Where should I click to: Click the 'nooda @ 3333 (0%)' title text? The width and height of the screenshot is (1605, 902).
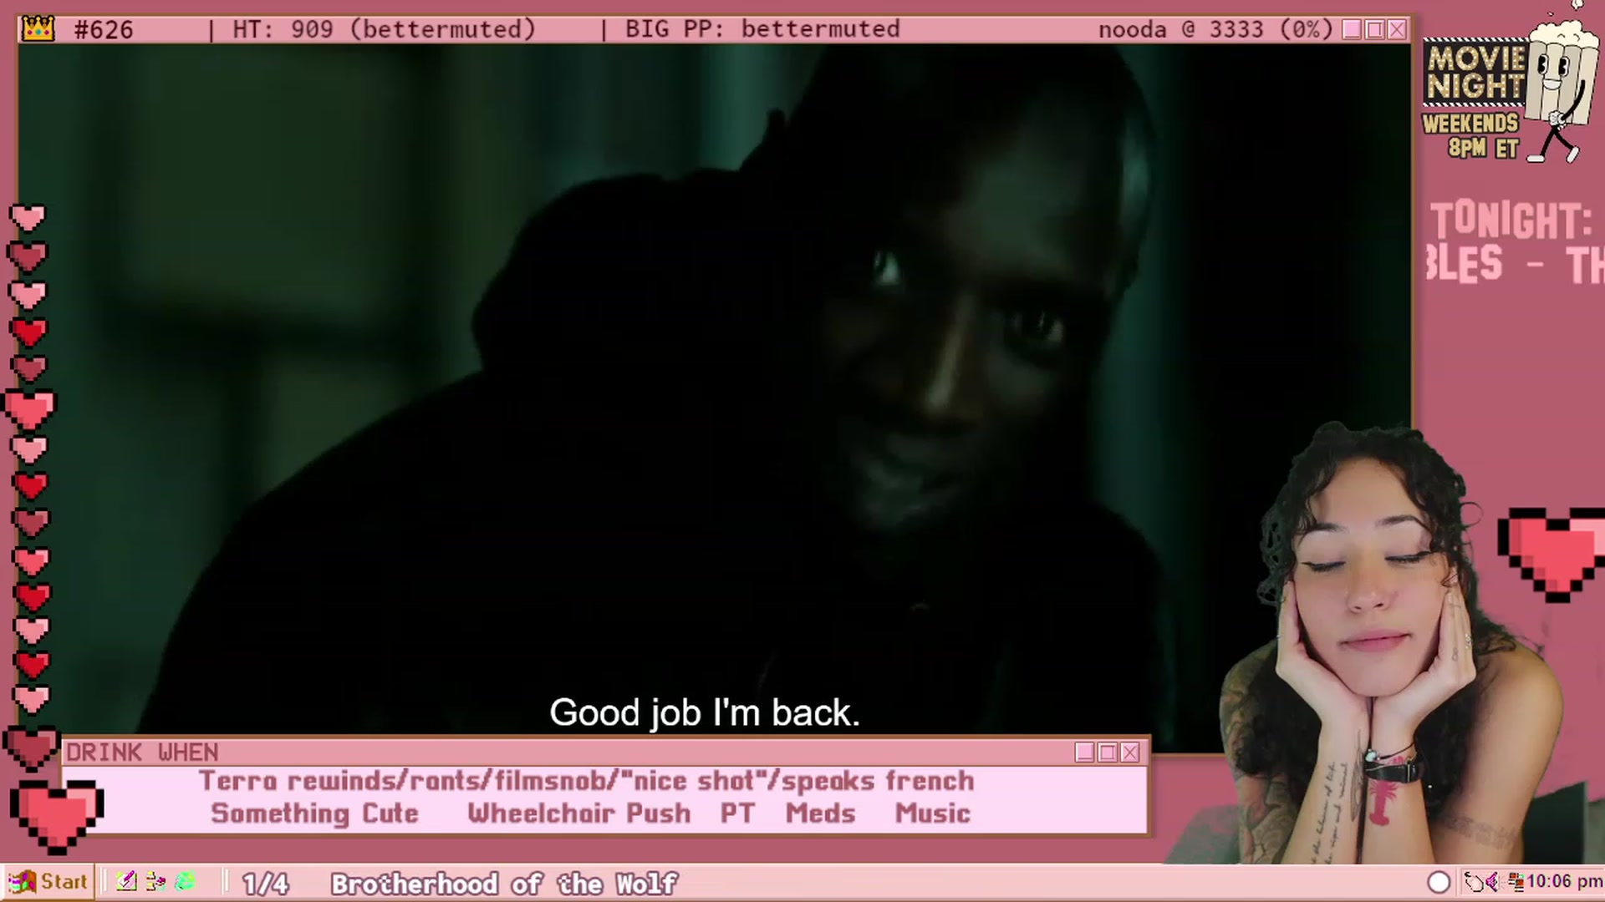[x=1215, y=29]
